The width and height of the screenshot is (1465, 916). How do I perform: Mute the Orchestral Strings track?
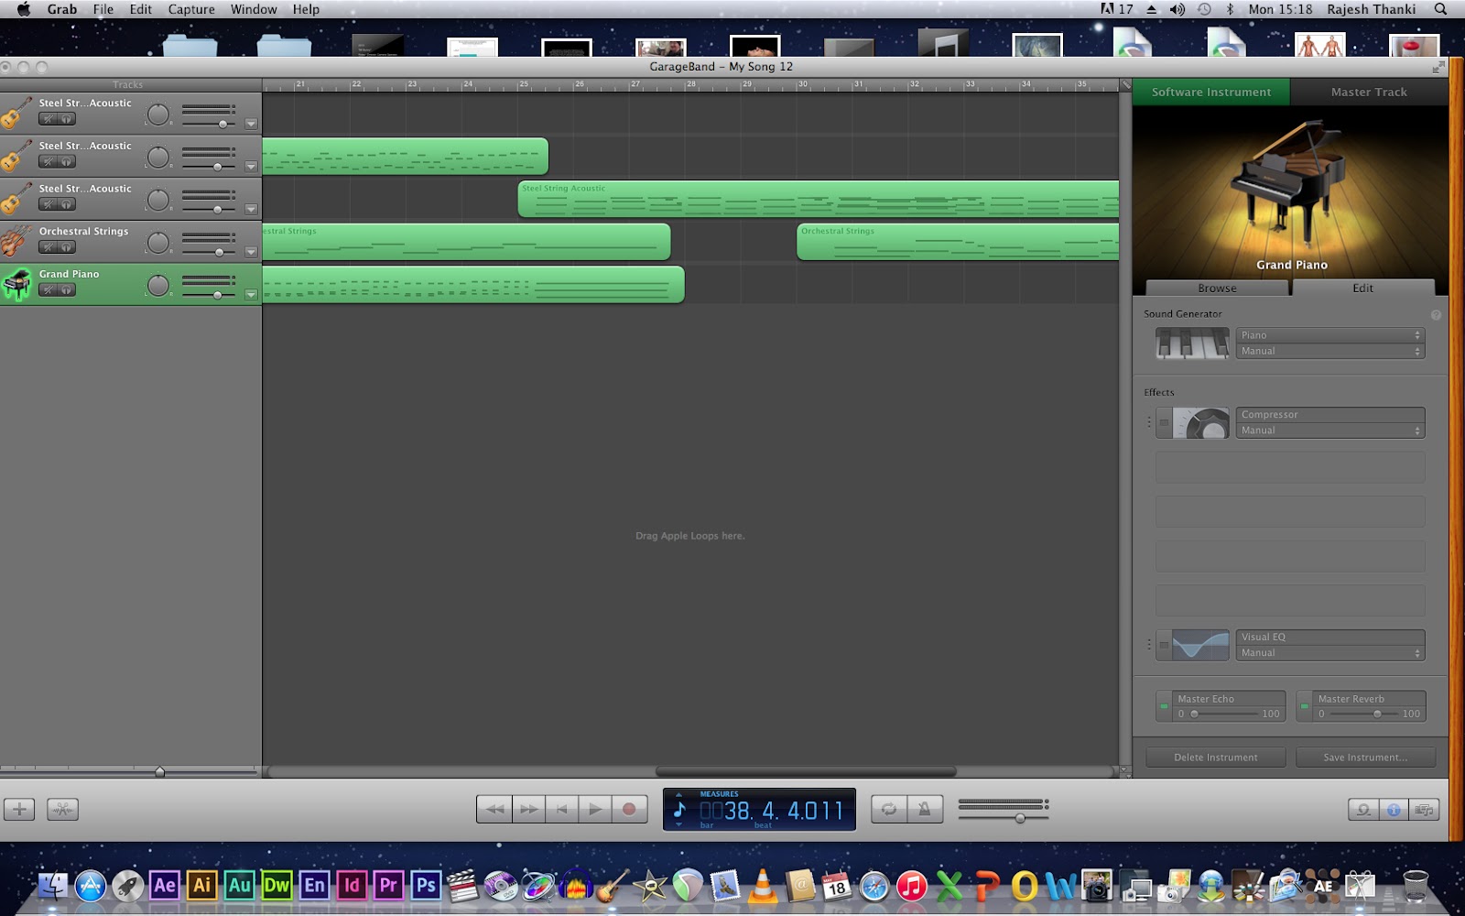(x=48, y=247)
